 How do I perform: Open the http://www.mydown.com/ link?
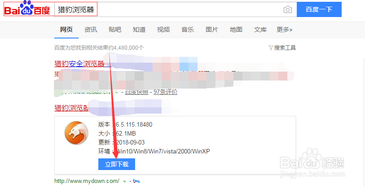[x=87, y=181]
